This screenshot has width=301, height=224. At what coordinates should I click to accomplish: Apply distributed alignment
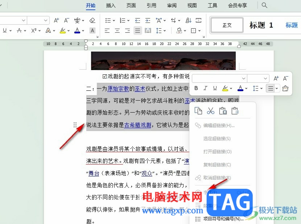[148, 30]
